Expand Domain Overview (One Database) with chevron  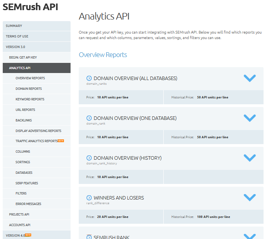[x=250, y=118]
